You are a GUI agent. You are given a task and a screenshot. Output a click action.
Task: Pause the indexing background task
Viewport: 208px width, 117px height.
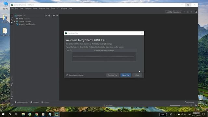(191, 105)
